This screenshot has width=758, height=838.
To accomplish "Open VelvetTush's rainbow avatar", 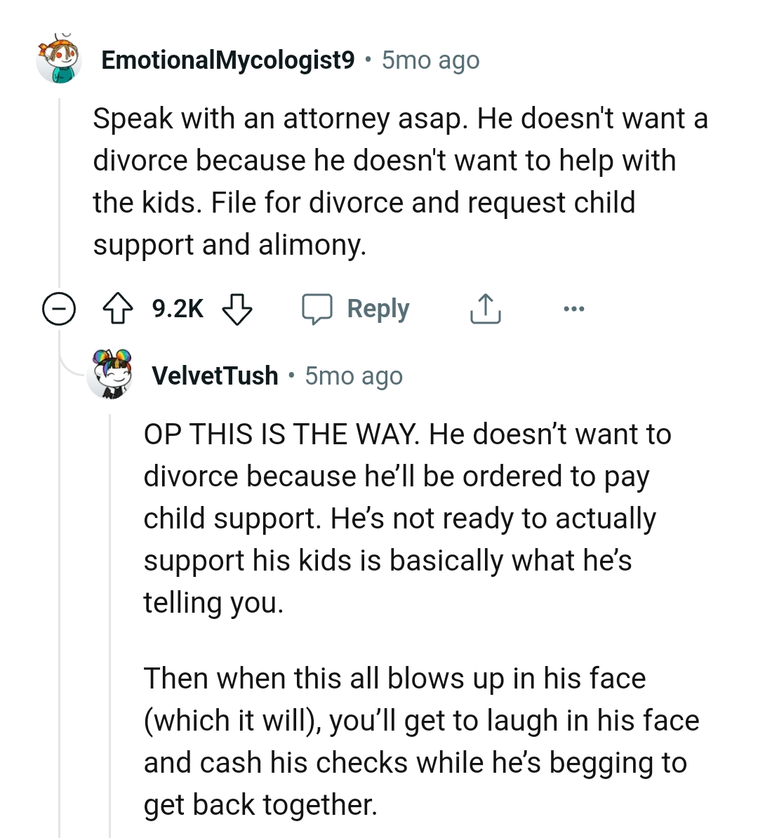I will click(x=110, y=374).
